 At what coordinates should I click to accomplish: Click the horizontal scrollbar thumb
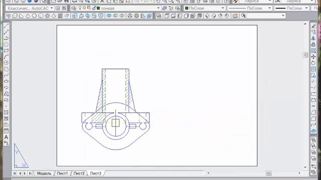click(x=269, y=173)
